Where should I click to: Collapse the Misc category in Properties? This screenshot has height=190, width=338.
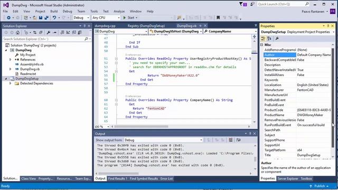tap(262, 44)
